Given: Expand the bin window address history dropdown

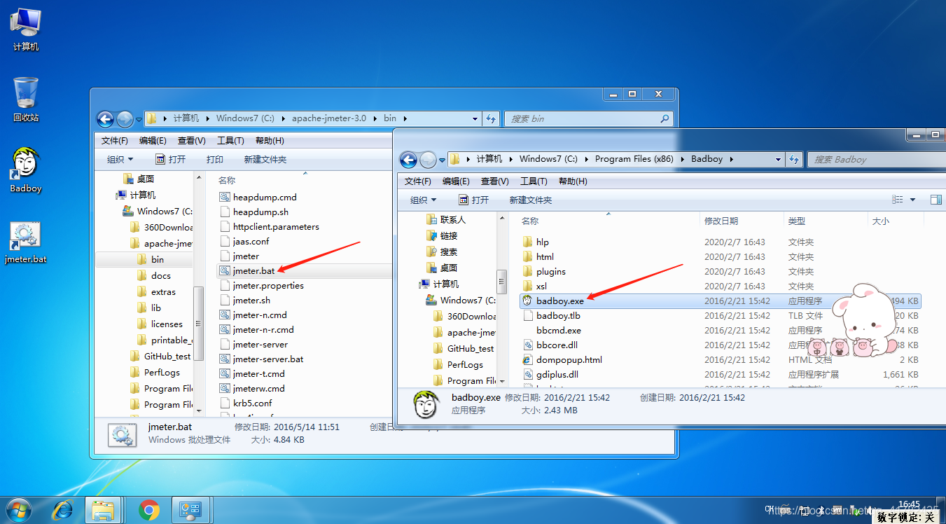Looking at the screenshot, I should (475, 119).
